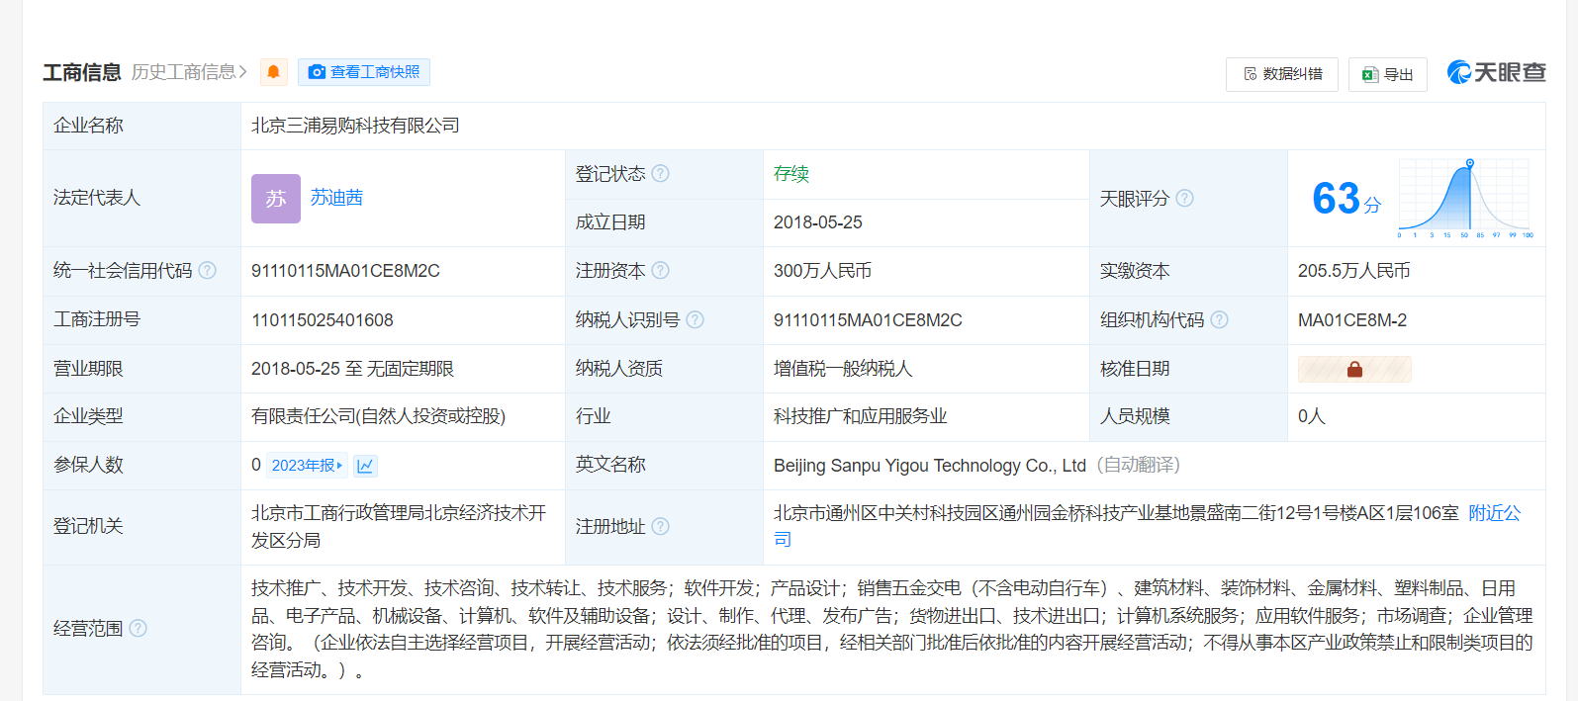The width and height of the screenshot is (1578, 701).
Task: Click registered address text 北京市通州区中关村科技园区
Action: click(1116, 513)
